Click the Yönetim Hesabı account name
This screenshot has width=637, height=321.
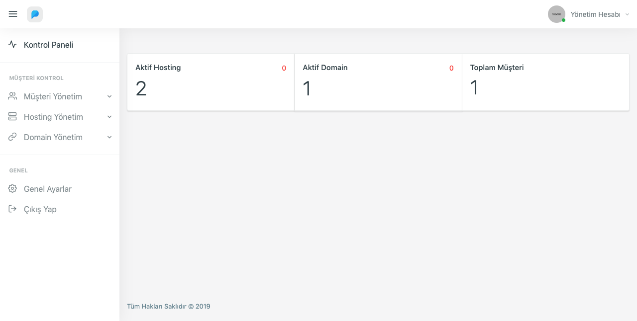pyautogui.click(x=595, y=15)
